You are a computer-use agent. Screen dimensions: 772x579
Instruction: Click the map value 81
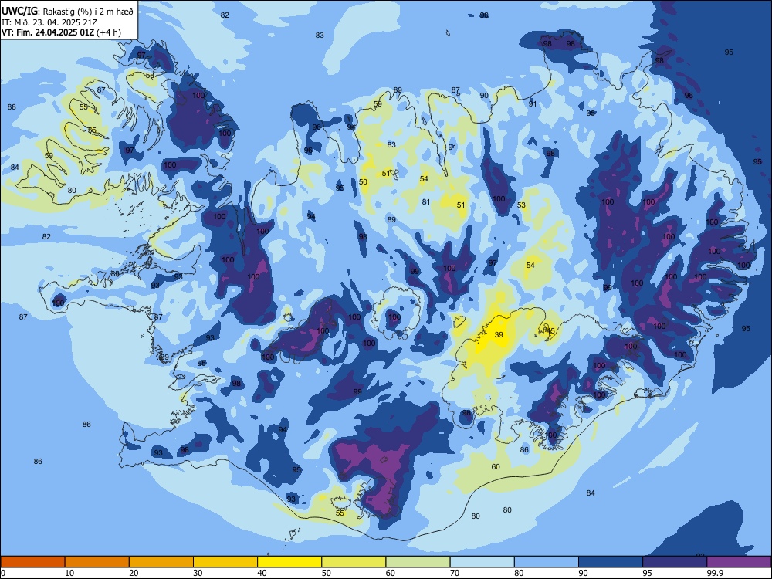426,201
